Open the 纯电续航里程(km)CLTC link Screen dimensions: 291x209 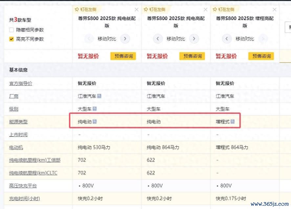(33, 173)
